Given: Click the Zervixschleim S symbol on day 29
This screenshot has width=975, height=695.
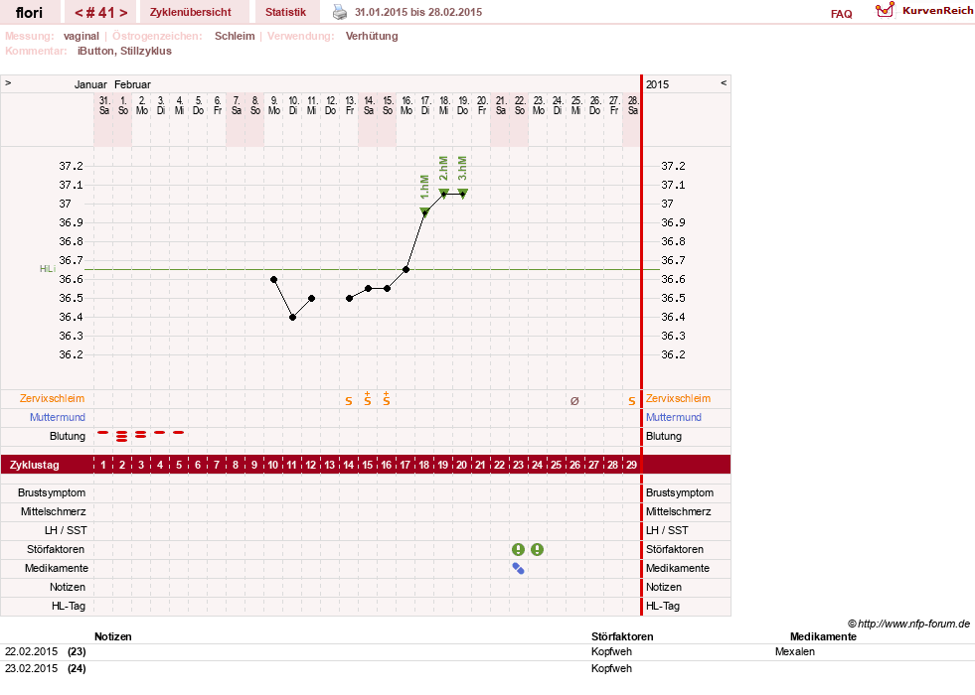Looking at the screenshot, I should 632,401.
